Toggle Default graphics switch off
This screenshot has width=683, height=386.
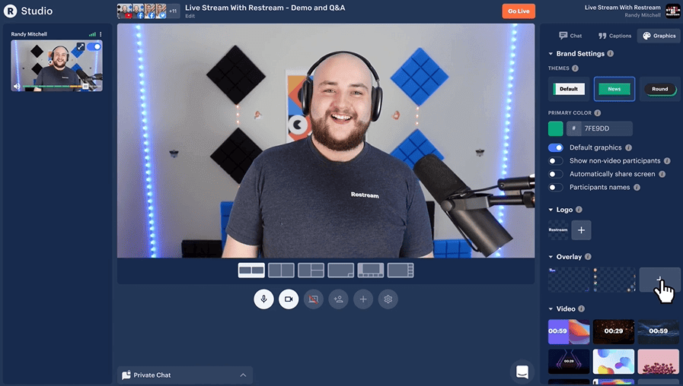tap(555, 148)
